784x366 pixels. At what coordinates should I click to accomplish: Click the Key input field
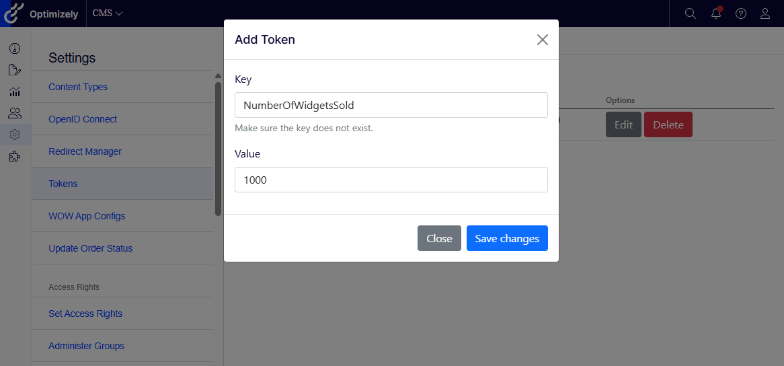(391, 105)
